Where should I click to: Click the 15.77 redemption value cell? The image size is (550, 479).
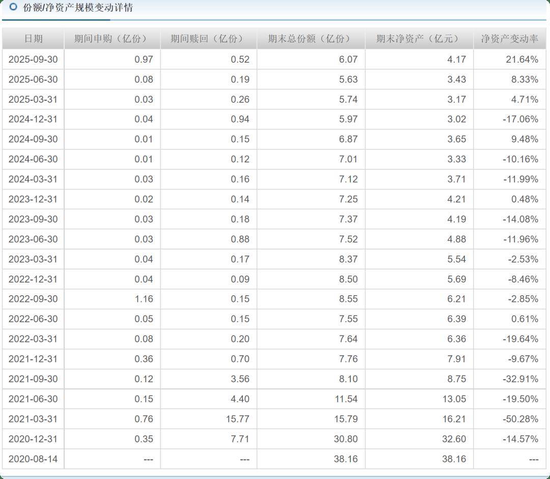click(238, 419)
